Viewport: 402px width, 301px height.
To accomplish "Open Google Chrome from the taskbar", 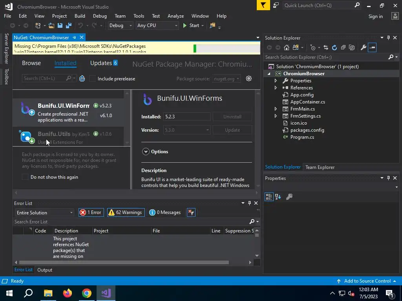I will coord(87,293).
